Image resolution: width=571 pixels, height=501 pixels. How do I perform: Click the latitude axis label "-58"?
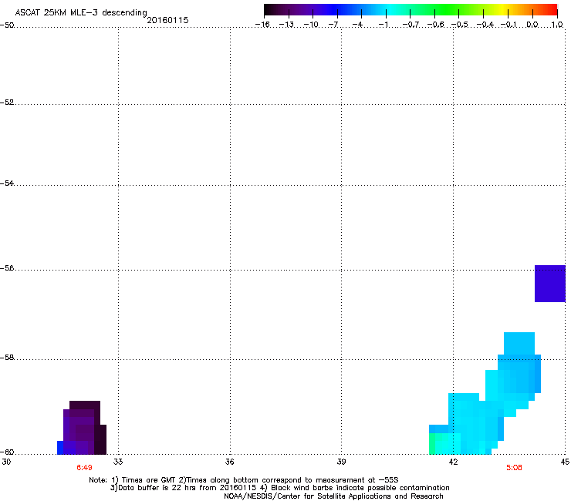[x=7, y=358]
